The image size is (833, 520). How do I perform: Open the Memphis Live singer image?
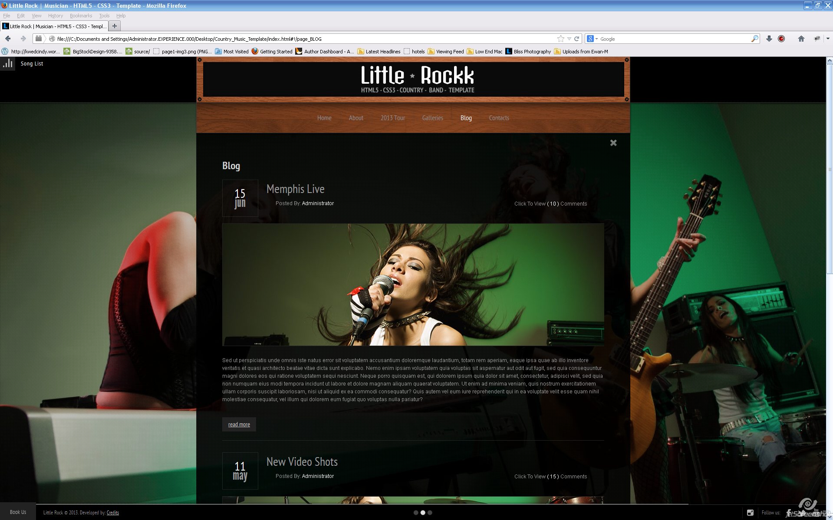413,285
